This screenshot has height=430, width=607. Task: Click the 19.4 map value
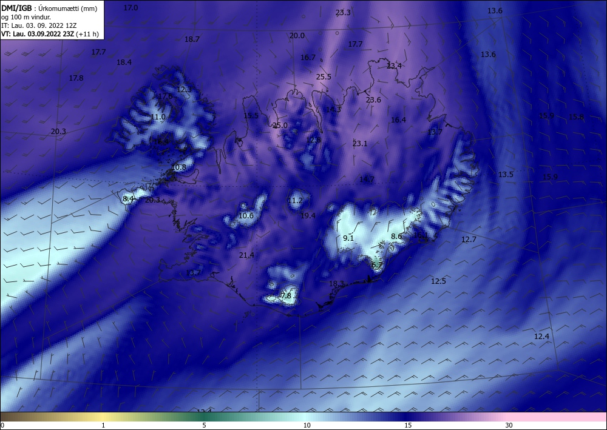[308, 216]
